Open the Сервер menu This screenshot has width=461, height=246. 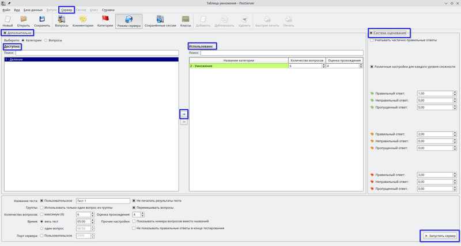point(67,10)
